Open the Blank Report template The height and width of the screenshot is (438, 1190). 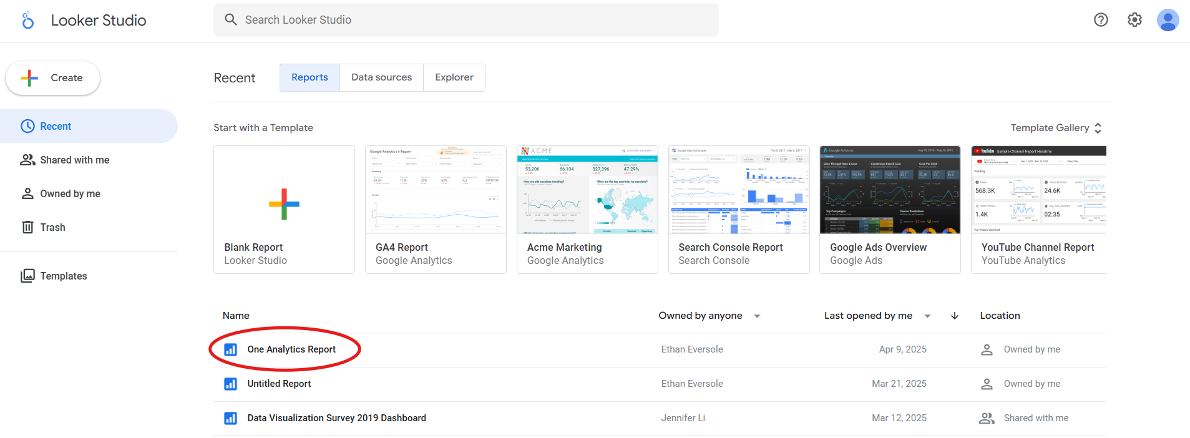click(x=284, y=210)
